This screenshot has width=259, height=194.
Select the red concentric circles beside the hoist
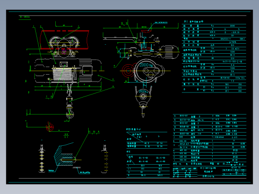128,71
